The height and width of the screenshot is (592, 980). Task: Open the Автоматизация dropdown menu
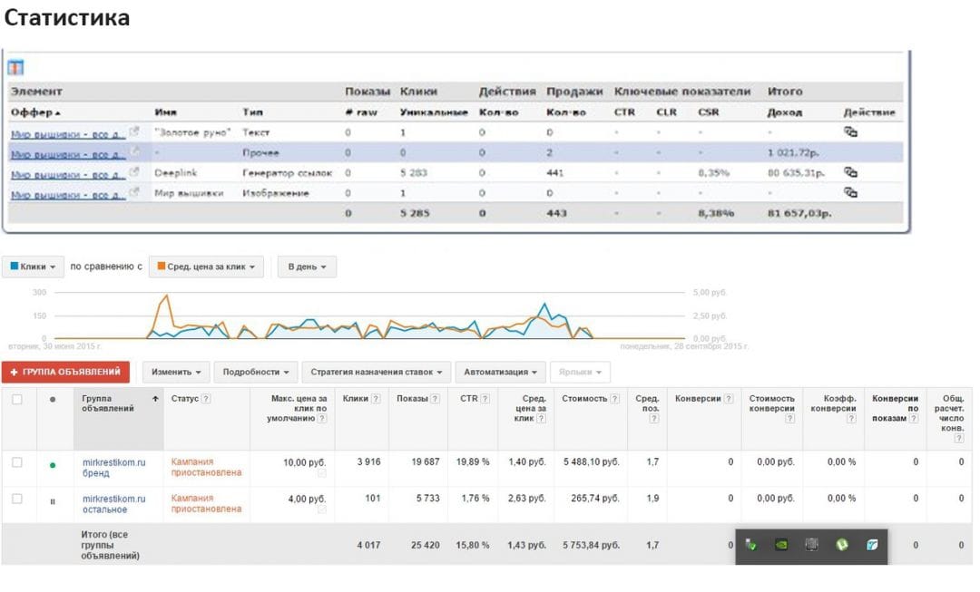[x=500, y=373]
